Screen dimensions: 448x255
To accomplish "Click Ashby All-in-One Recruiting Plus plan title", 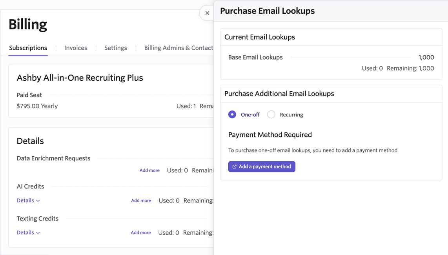I will click(80, 78).
